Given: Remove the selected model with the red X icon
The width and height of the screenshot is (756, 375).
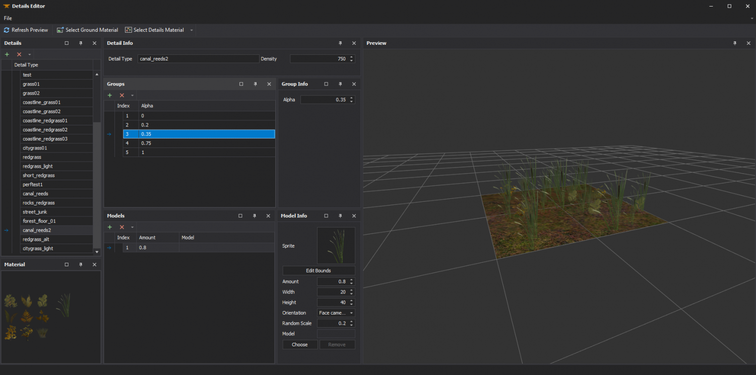Looking at the screenshot, I should 121,227.
